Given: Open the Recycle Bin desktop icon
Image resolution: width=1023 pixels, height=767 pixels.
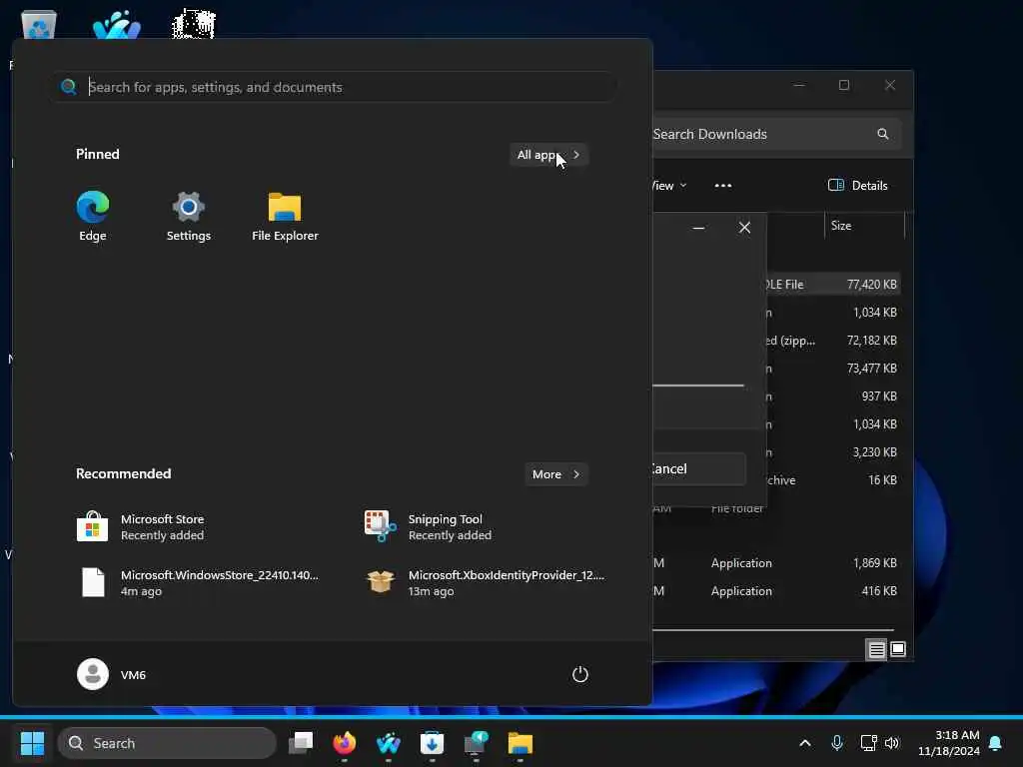Looking at the screenshot, I should (39, 24).
